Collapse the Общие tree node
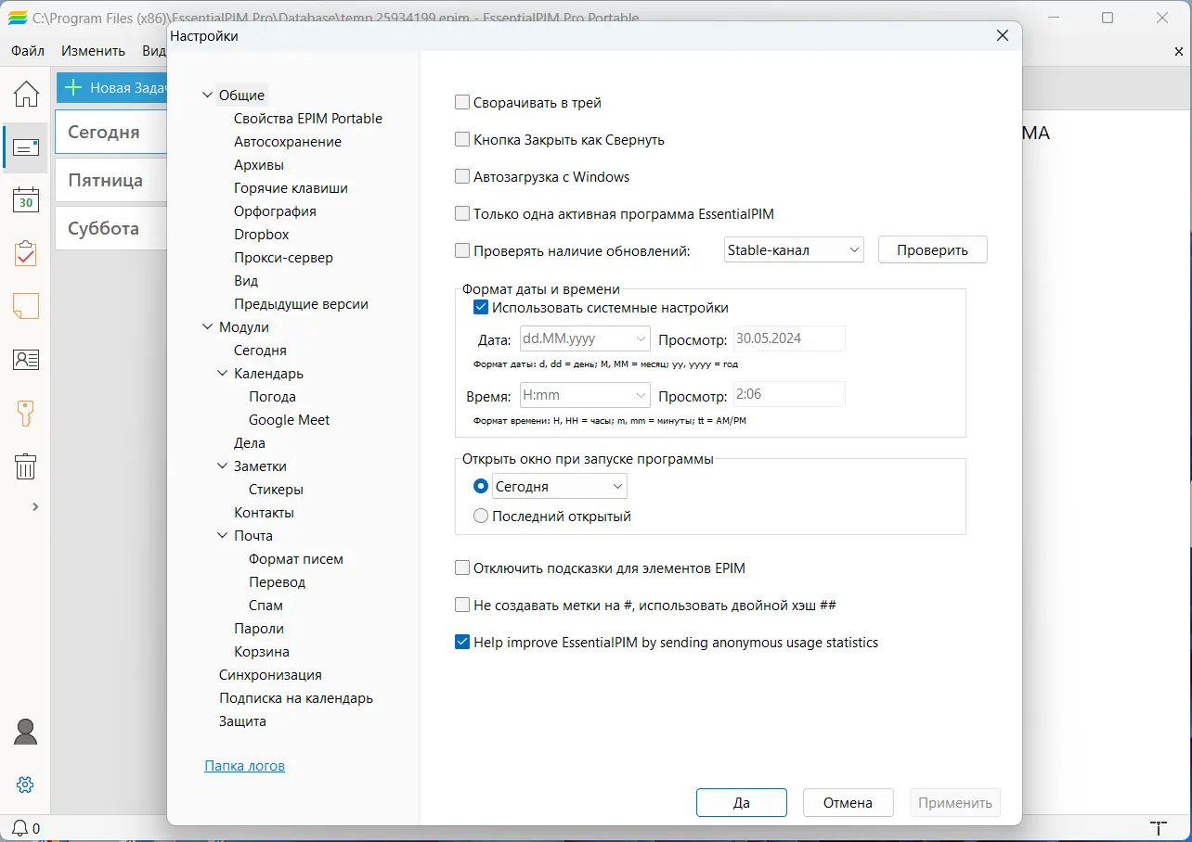 pos(207,95)
